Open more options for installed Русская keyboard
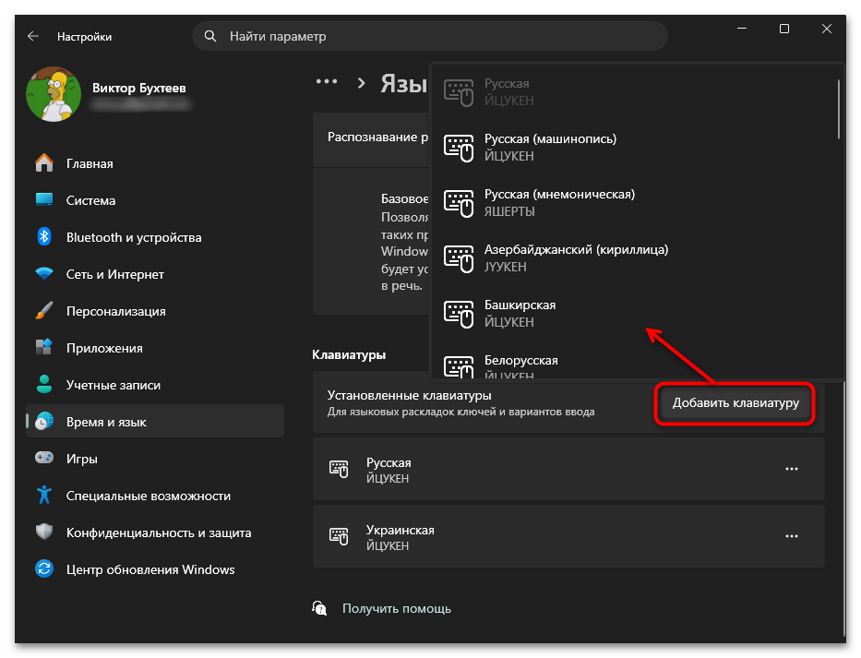The image size is (861, 658). coord(791,469)
